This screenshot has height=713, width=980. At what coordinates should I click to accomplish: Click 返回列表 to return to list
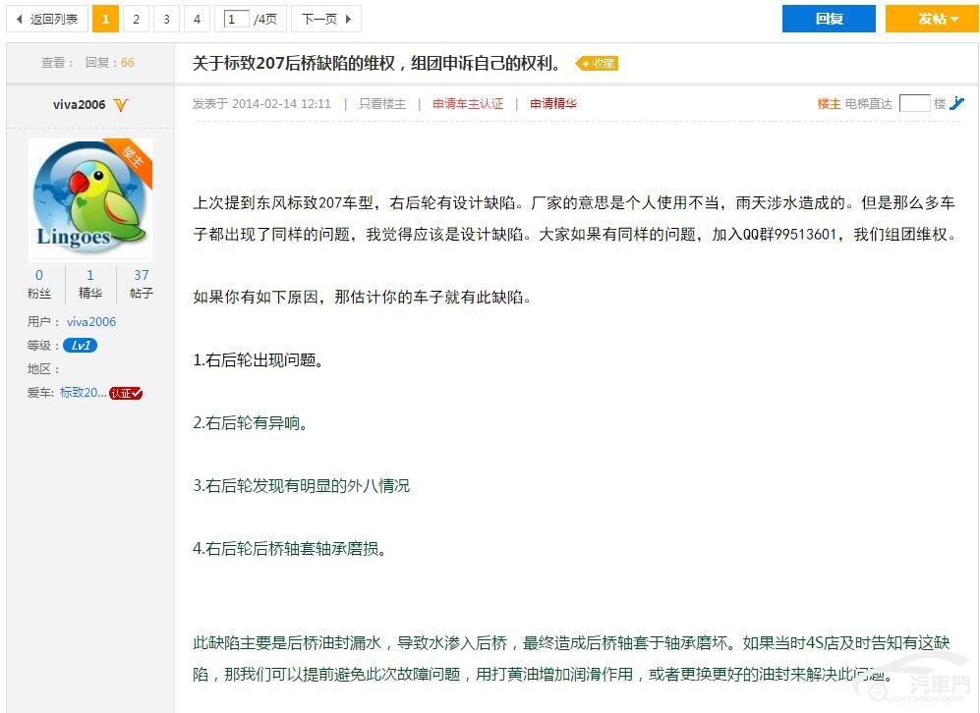[47, 19]
